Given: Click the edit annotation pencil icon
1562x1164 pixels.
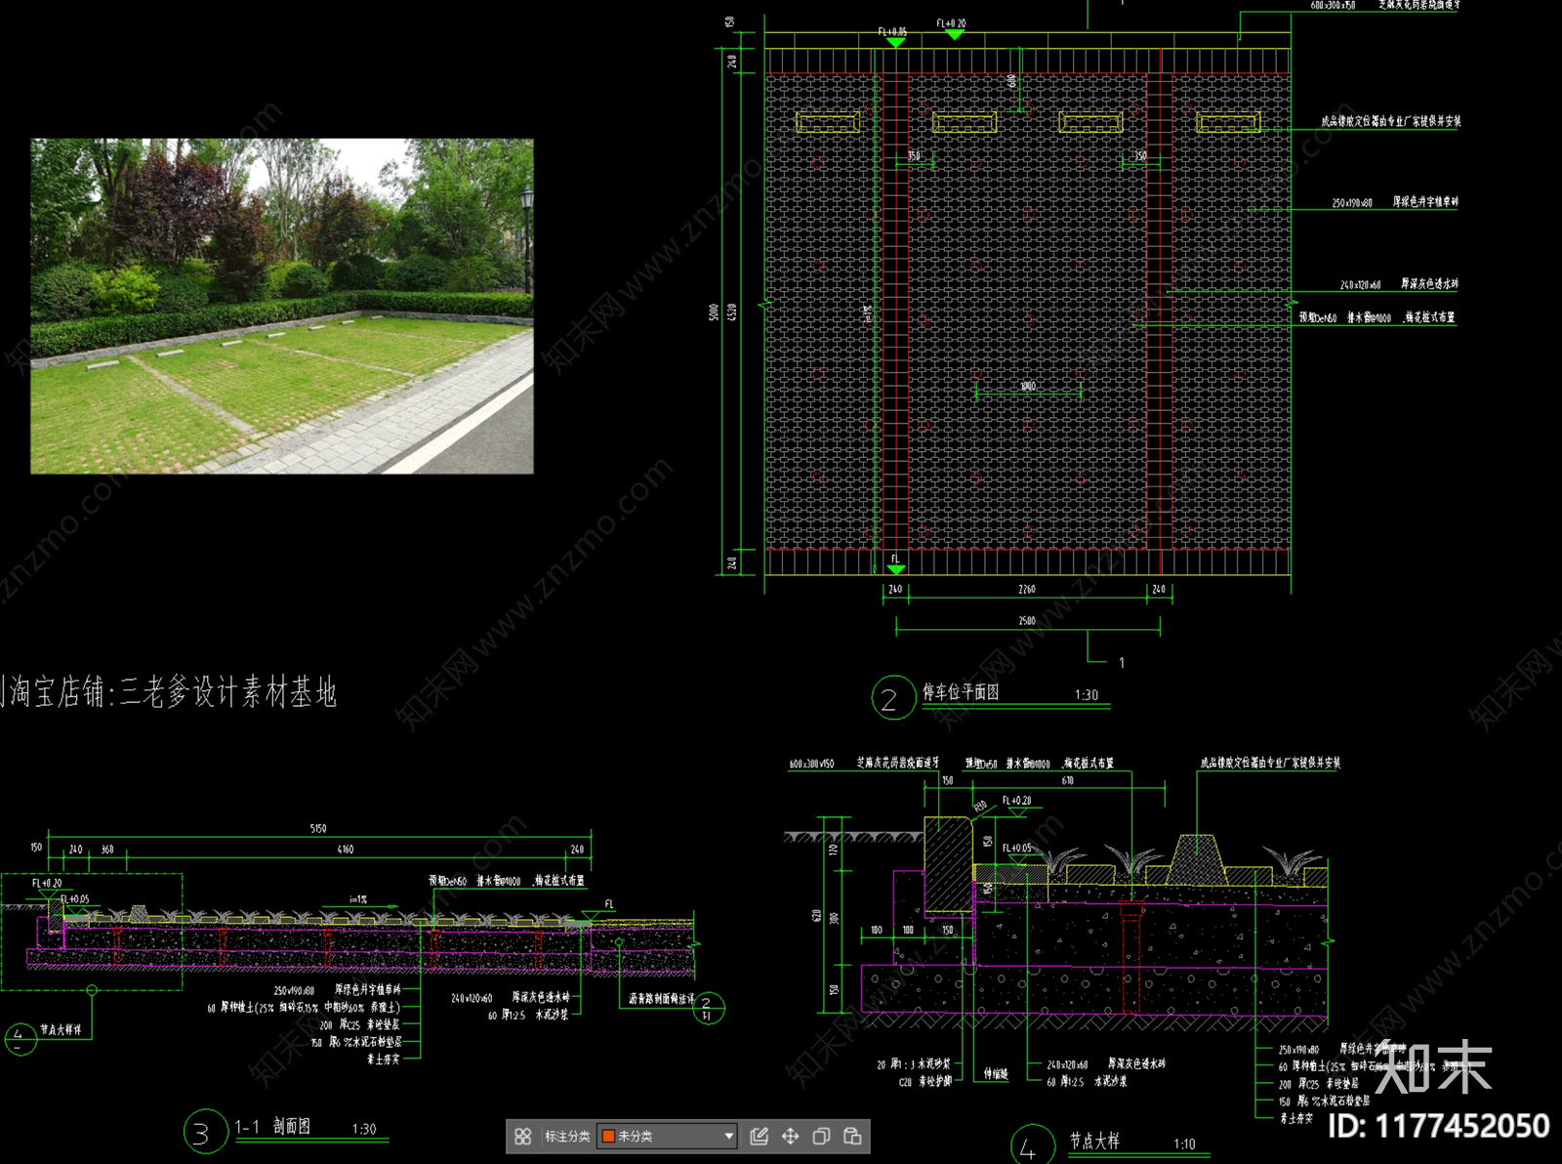Looking at the screenshot, I should coord(759,1136).
